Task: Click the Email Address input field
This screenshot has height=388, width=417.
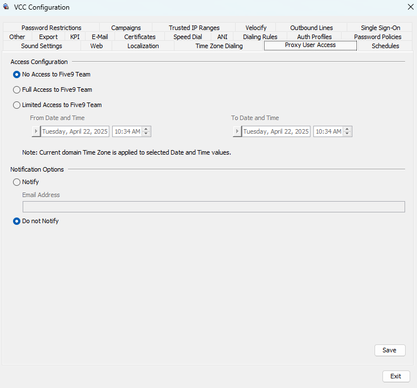Action: coord(214,207)
